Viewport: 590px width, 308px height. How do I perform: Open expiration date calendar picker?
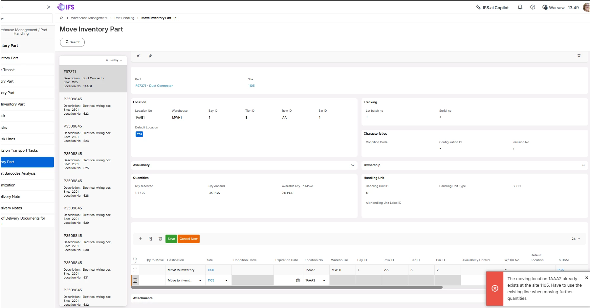[298, 280]
